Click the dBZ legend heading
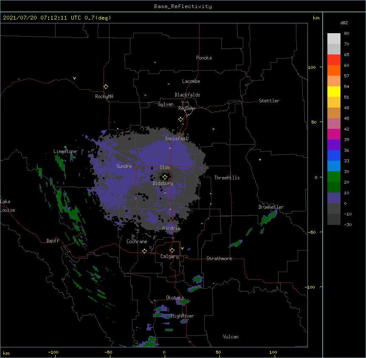Screen dimensions: 366x358 pyautogui.click(x=344, y=23)
